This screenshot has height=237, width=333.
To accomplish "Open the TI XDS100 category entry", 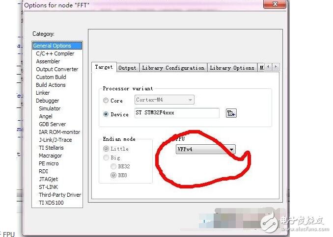I will pos(51,203).
